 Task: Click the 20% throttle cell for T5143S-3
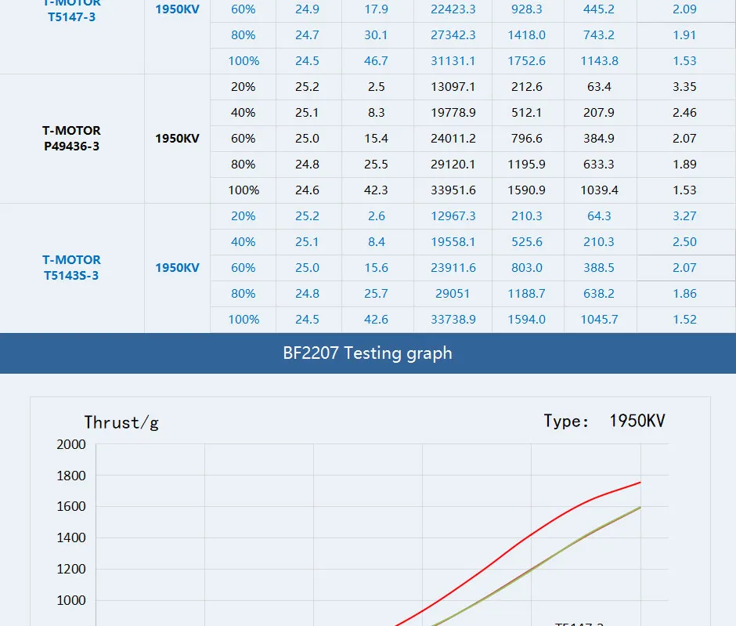(243, 215)
